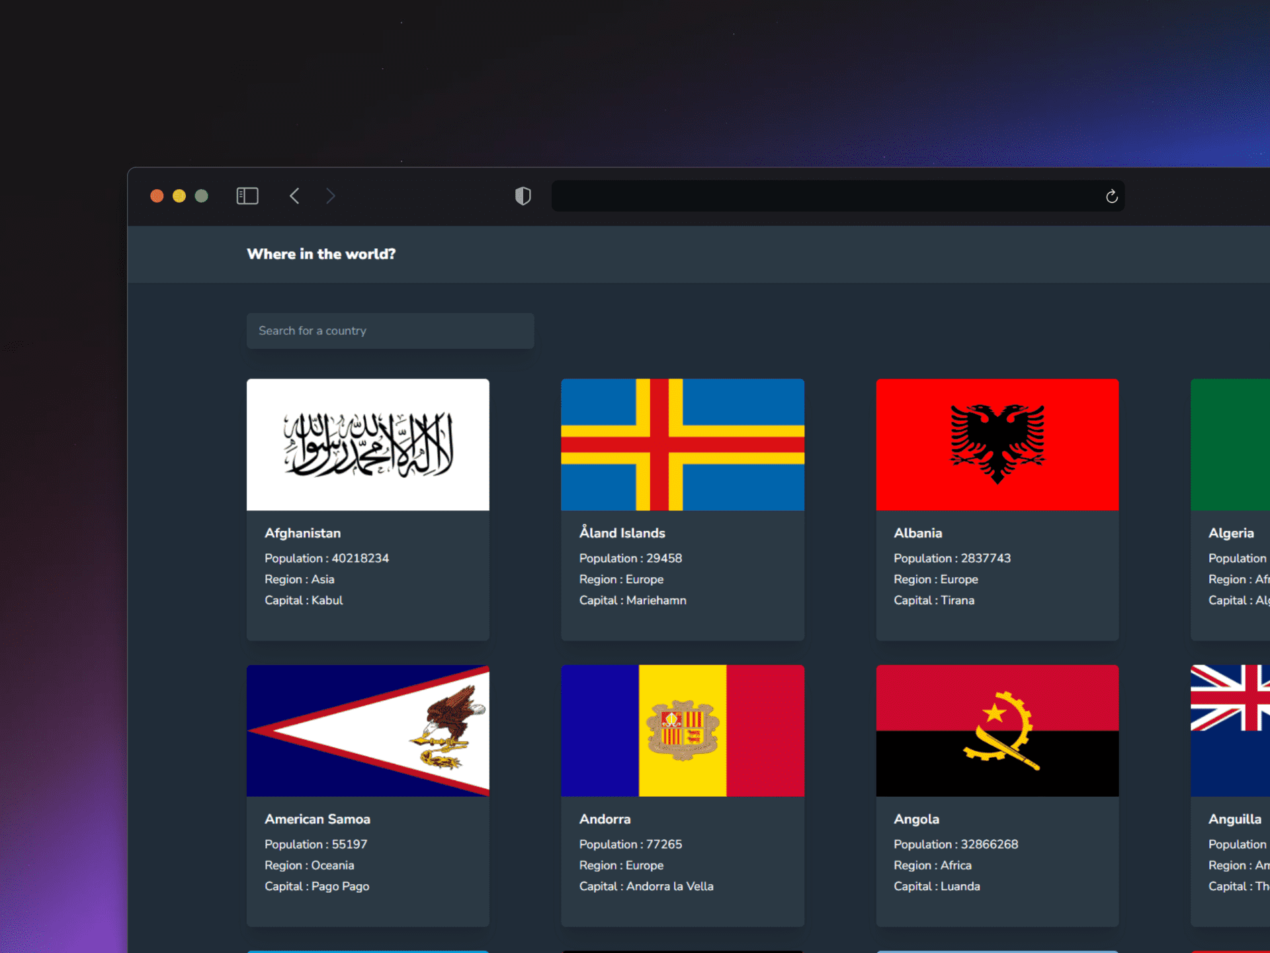Open the privacy shield icon
The height and width of the screenshot is (953, 1270).
(523, 196)
